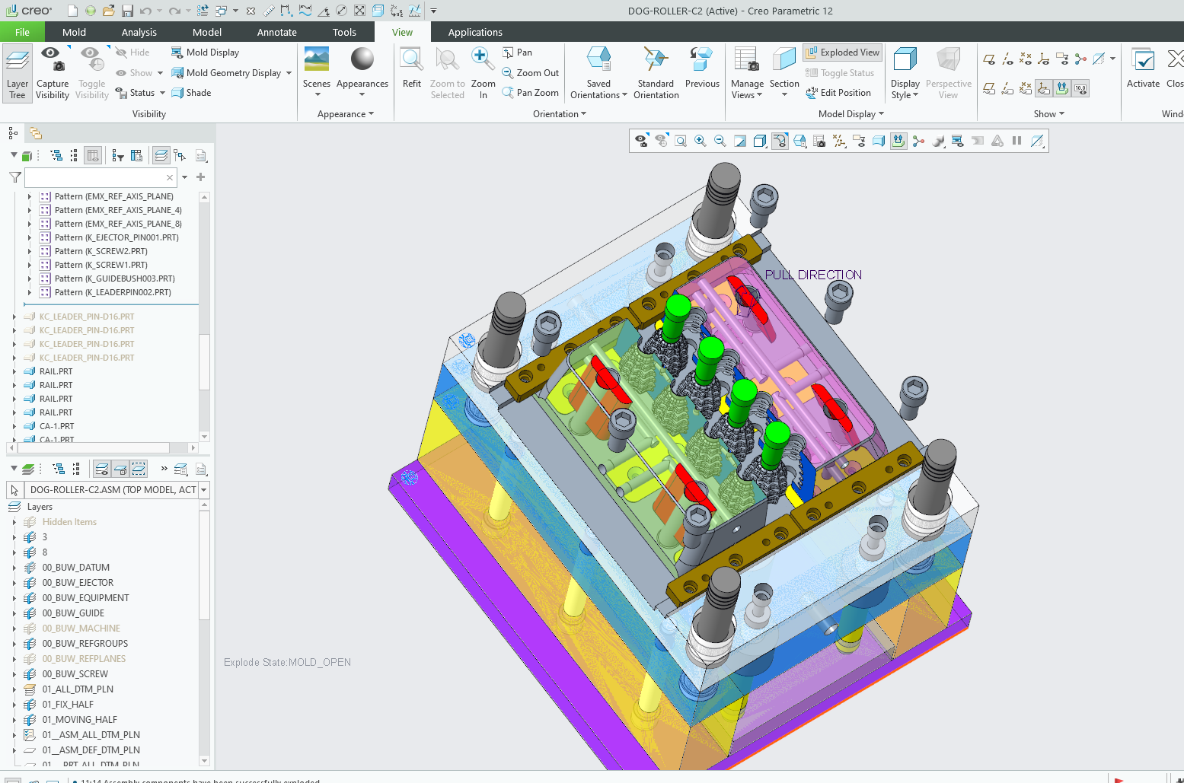Toggle Shade in the Visibility group
The image size is (1184, 783).
192,93
